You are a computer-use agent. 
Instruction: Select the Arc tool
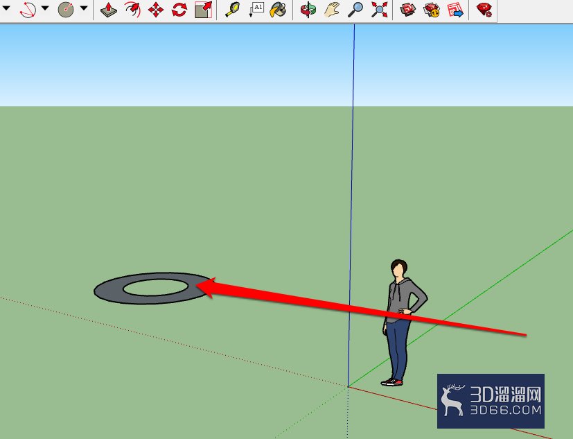pos(28,9)
